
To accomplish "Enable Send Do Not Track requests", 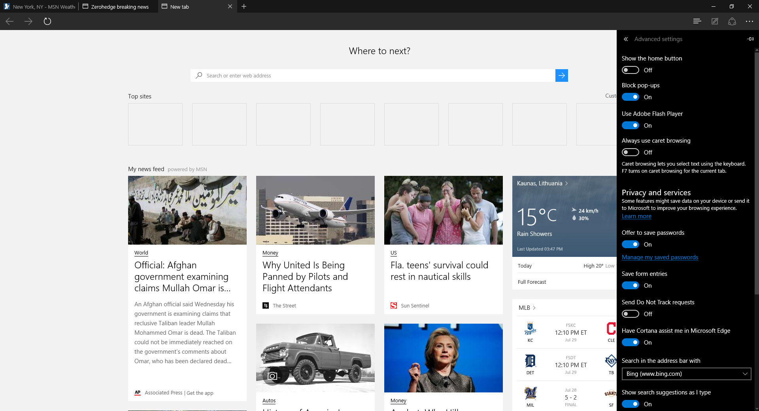I will (x=630, y=314).
